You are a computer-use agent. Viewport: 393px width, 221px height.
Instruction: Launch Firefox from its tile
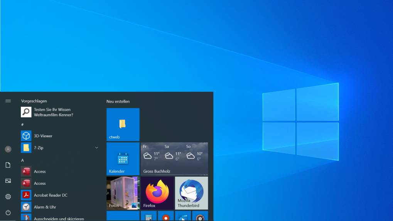coord(157,193)
